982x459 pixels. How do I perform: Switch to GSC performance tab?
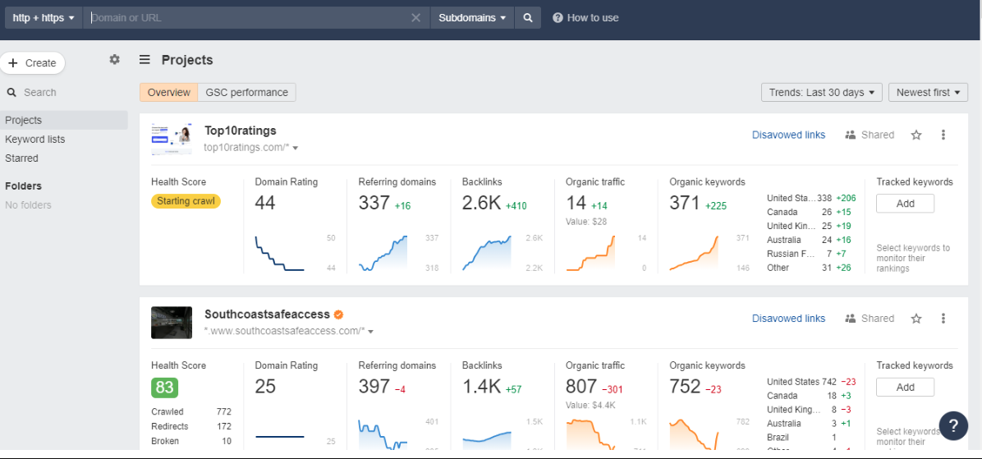pos(246,93)
